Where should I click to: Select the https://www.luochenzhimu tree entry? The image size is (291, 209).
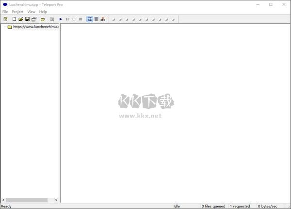[36, 27]
